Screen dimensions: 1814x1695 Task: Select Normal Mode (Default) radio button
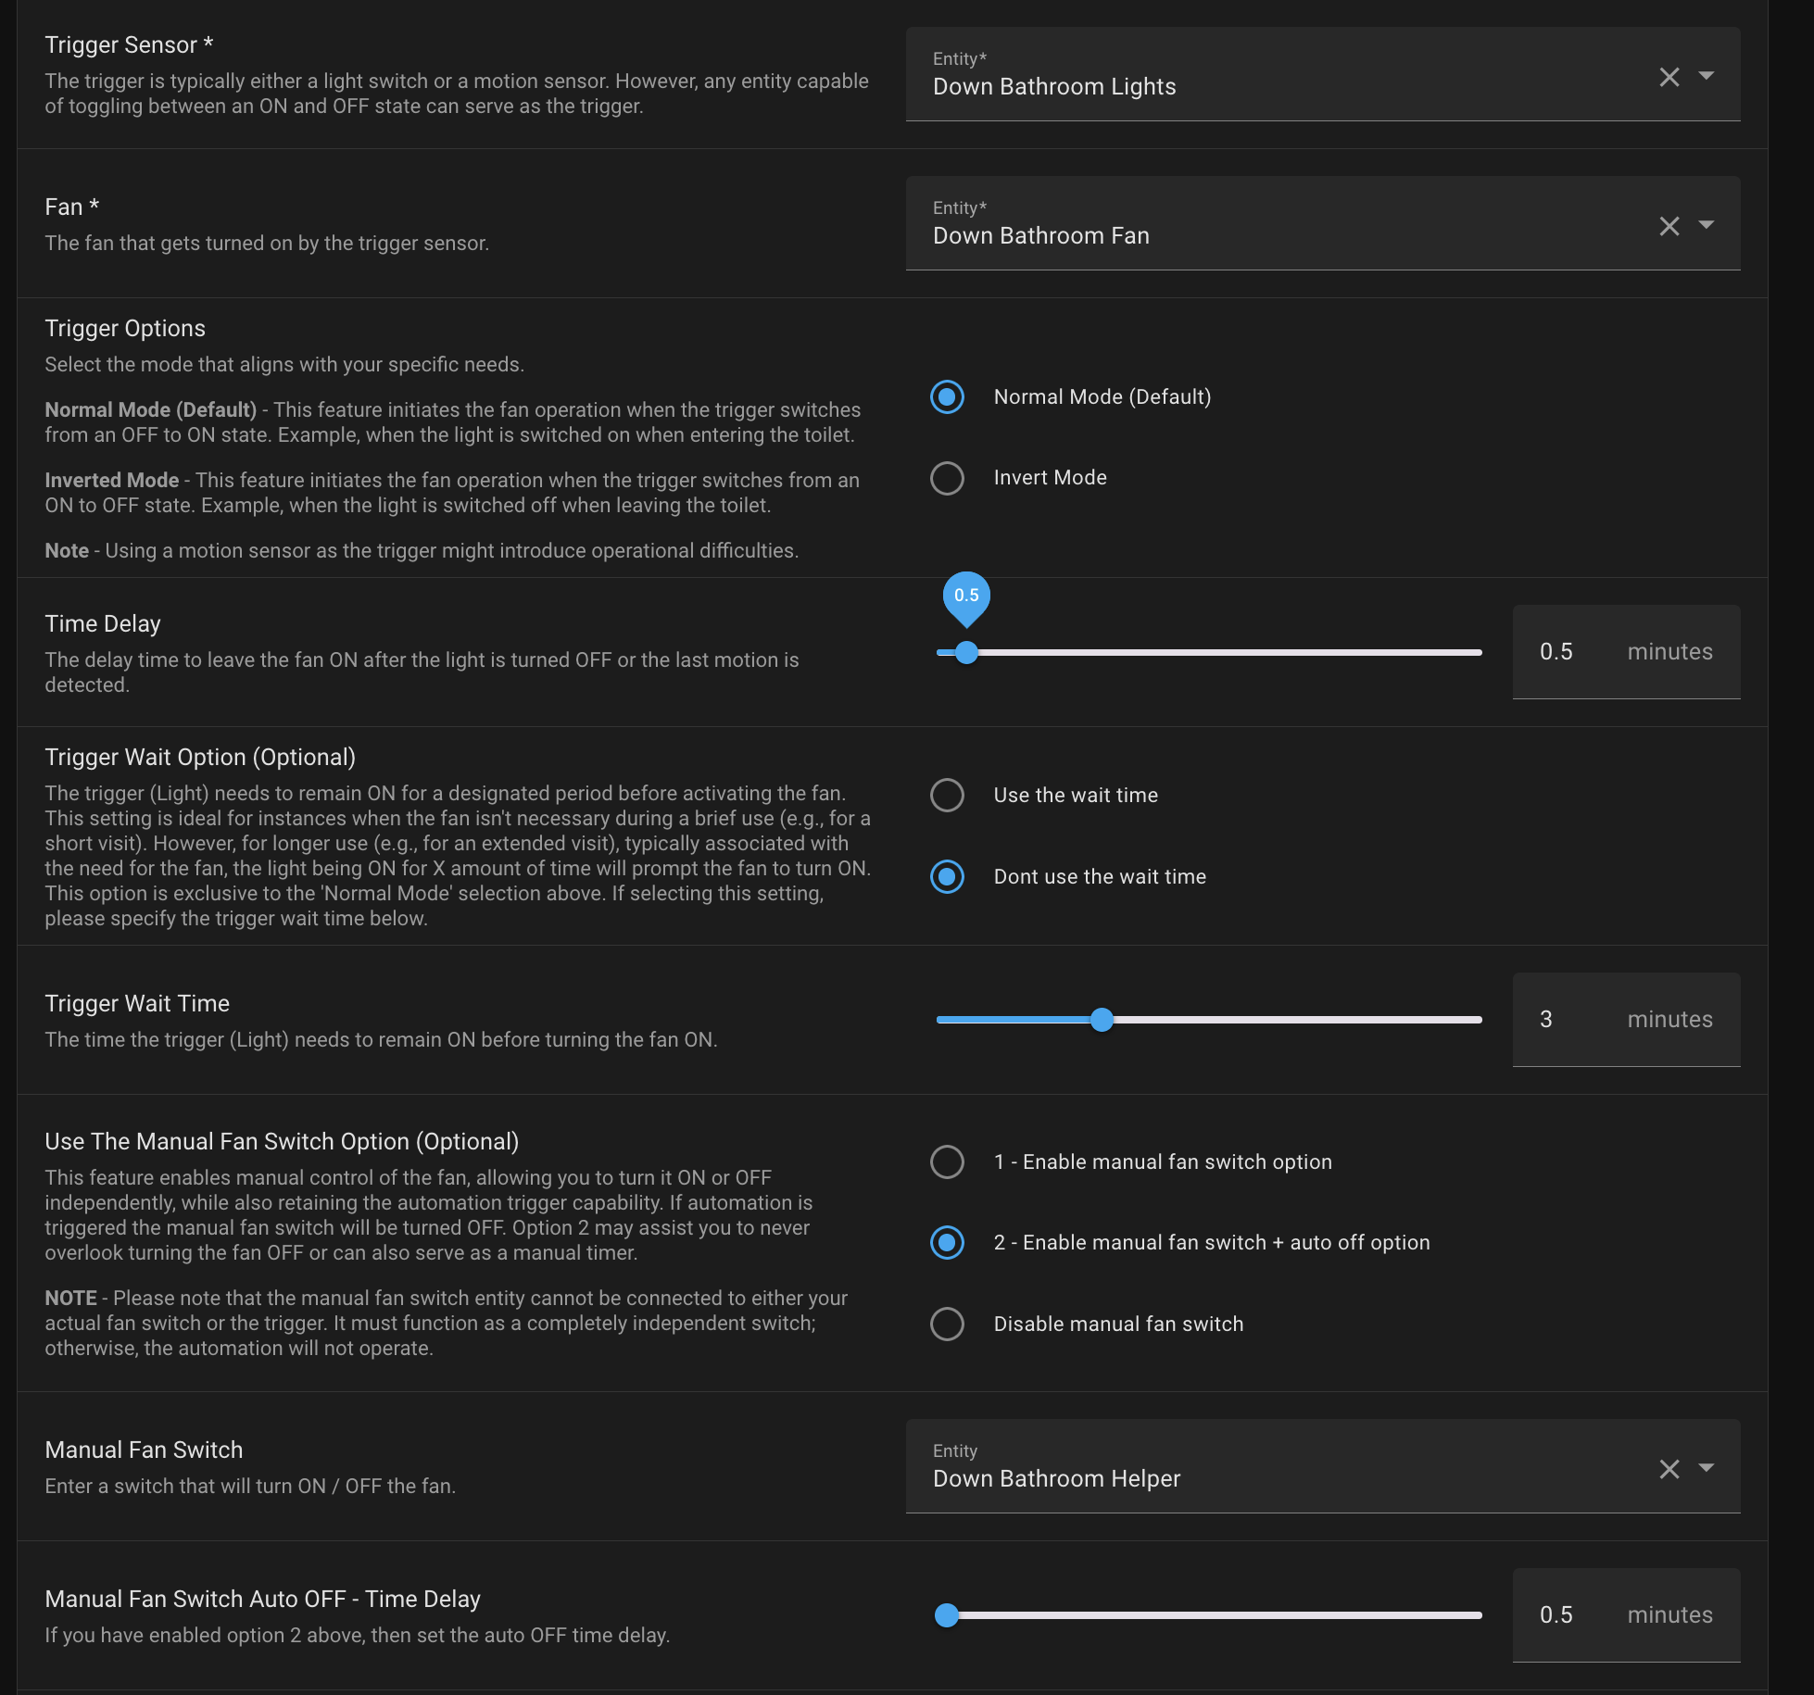947,397
